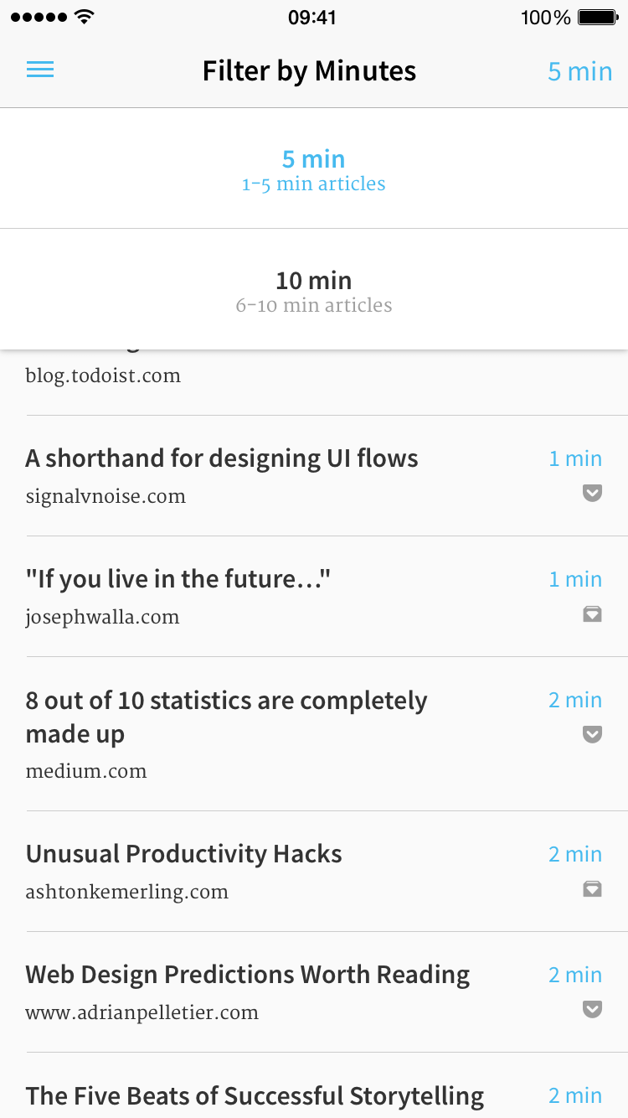
Task: Tap the blog.todoist.com source label
Action: point(103,376)
